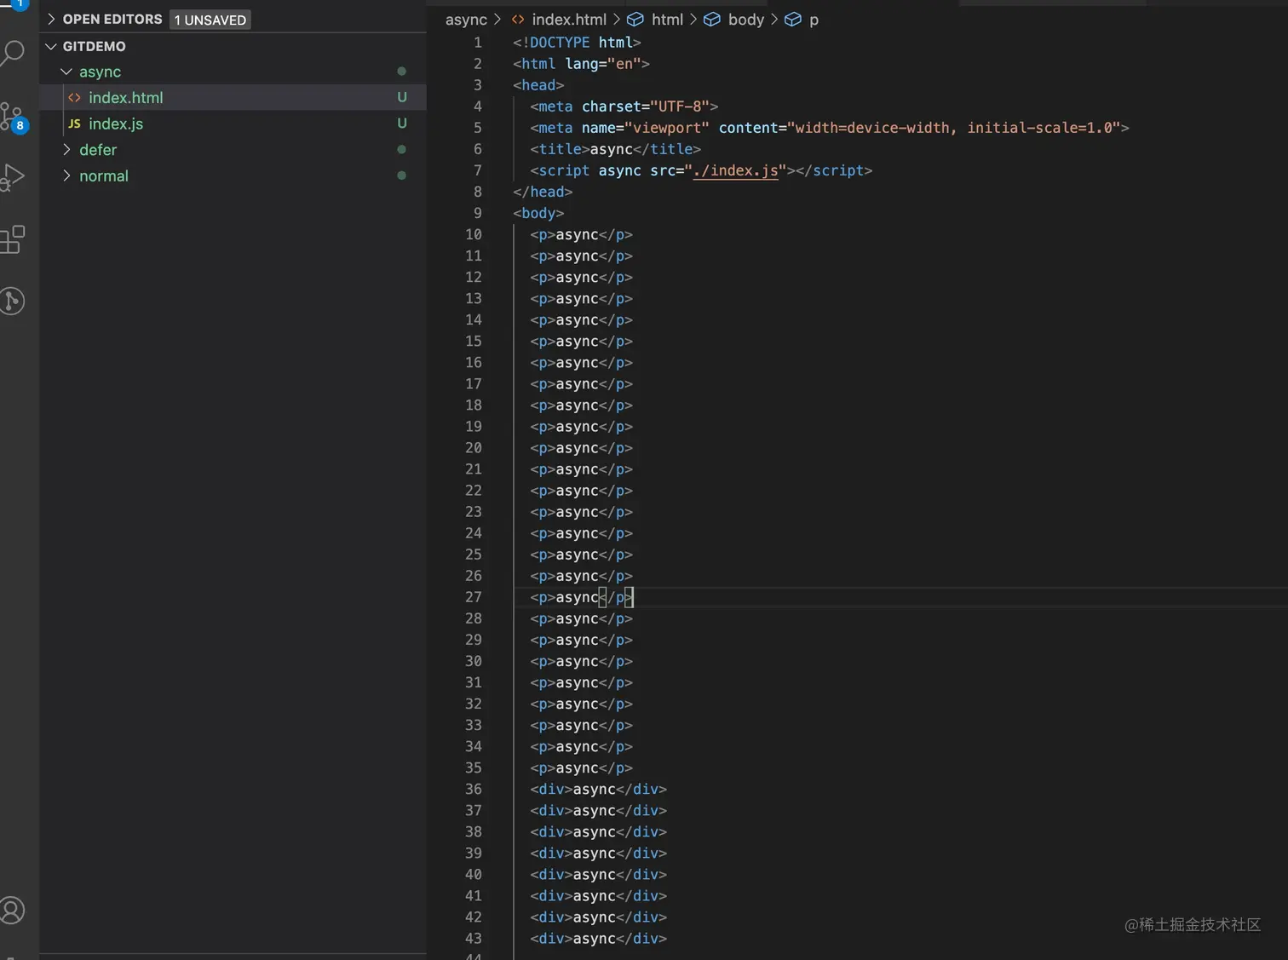
Task: Click the html lang="en" line
Action: (x=581, y=64)
